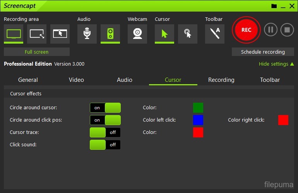Select full screen recording area icon
Screen dimensions: 298x193
(14, 34)
